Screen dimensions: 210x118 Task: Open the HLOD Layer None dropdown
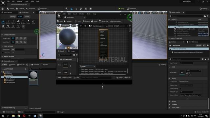point(193,71)
